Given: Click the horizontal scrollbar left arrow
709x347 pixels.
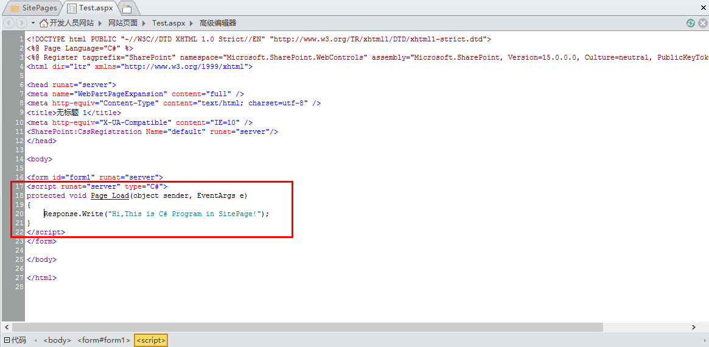Looking at the screenshot, I should click(x=8, y=327).
